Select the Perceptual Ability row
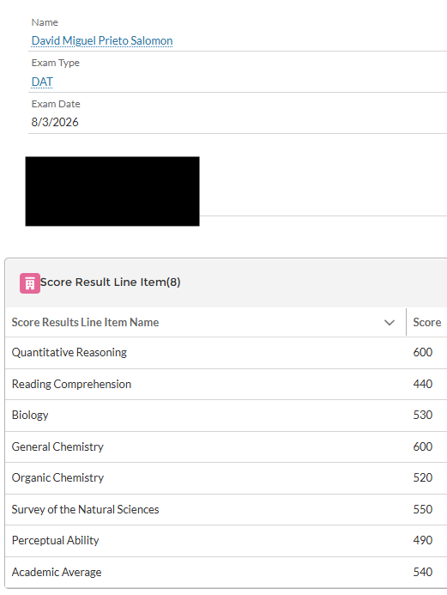This screenshot has height=595, width=447. pos(226,541)
